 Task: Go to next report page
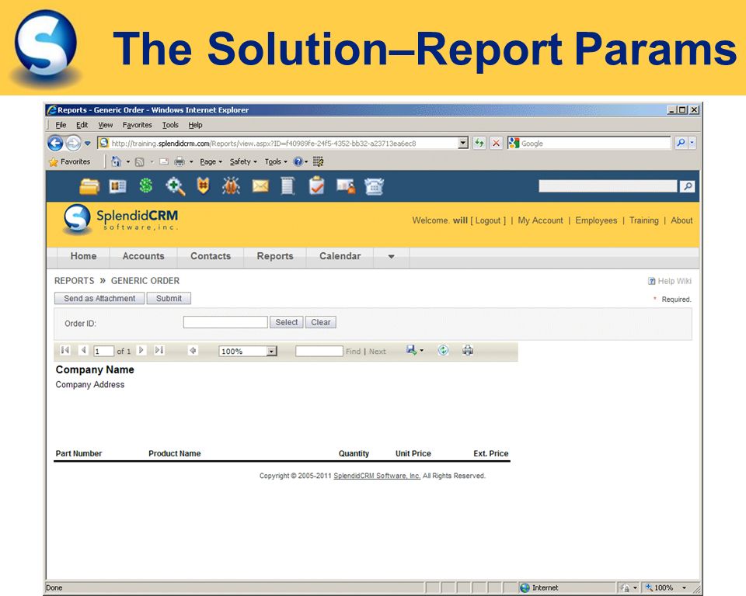coord(141,350)
